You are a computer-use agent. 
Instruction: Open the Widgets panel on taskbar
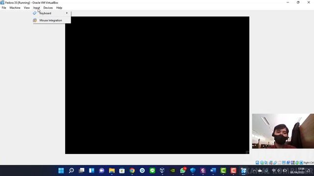click(92, 171)
